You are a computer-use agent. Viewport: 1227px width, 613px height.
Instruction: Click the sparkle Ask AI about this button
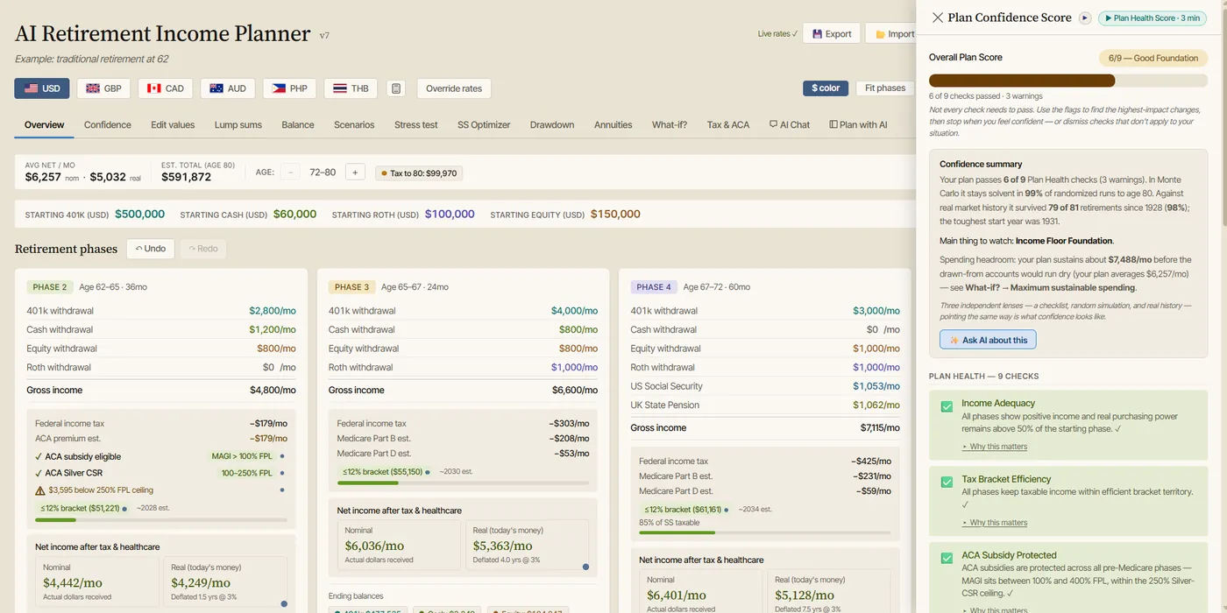coord(988,340)
